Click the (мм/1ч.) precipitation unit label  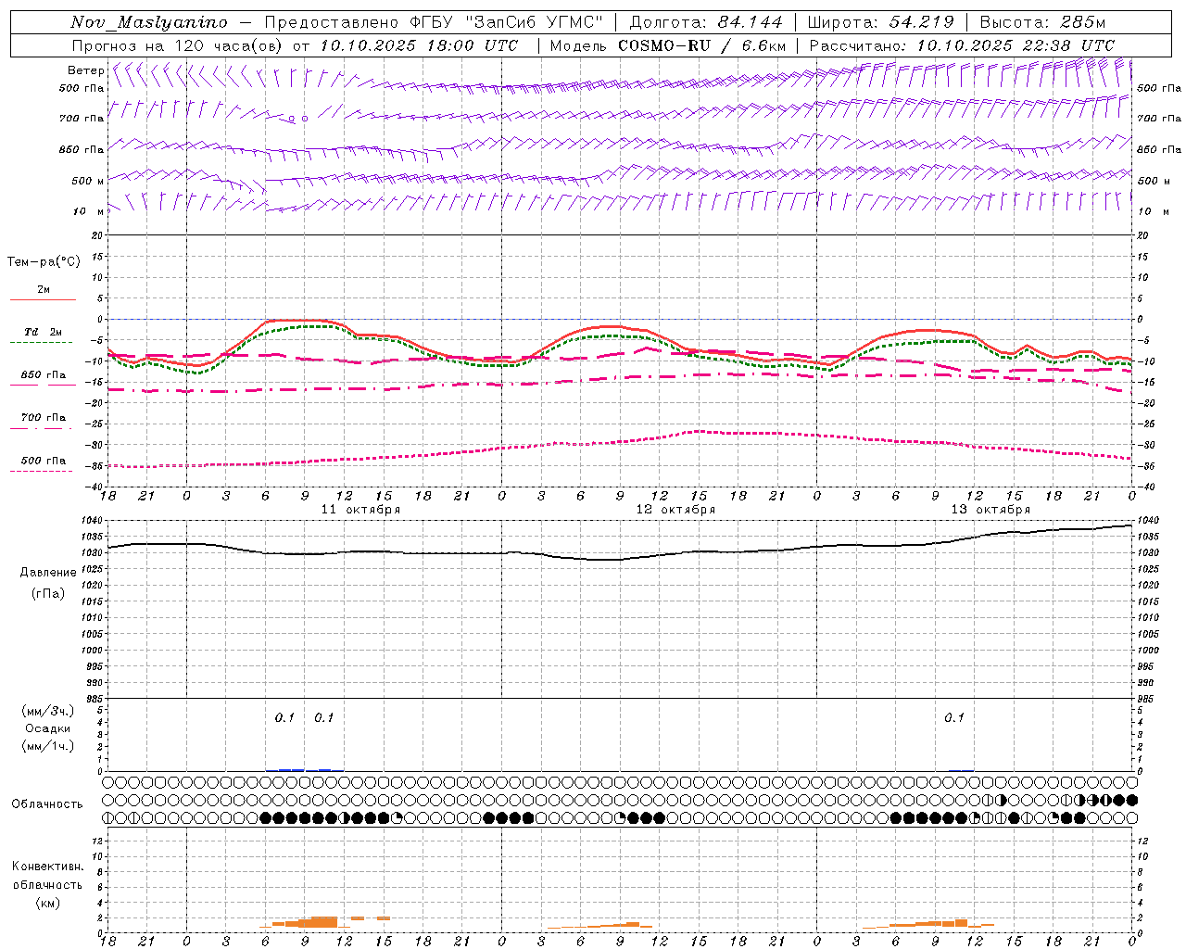pos(48,746)
